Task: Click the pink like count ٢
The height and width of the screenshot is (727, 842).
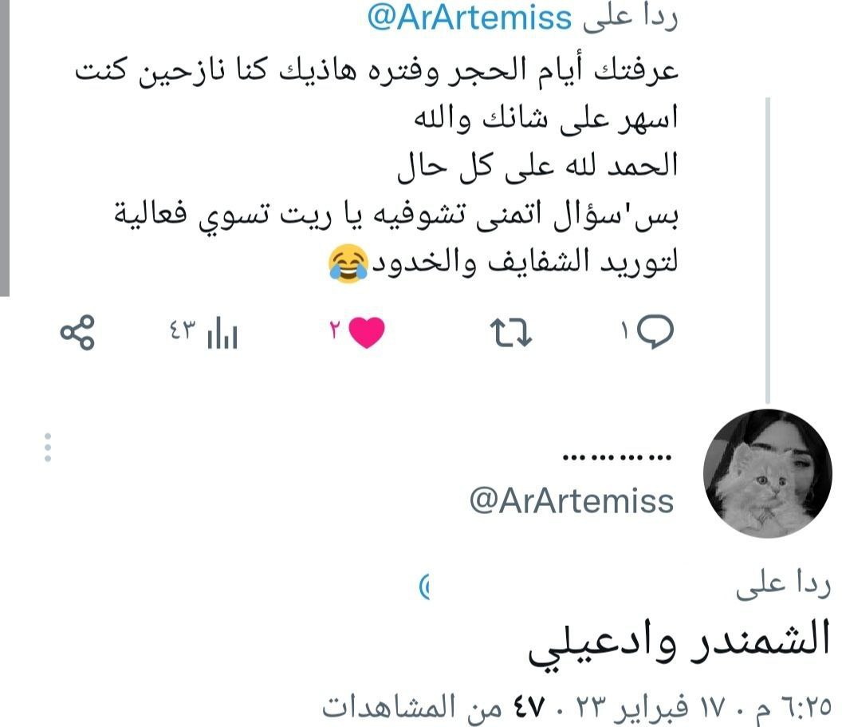Action: coord(335,329)
